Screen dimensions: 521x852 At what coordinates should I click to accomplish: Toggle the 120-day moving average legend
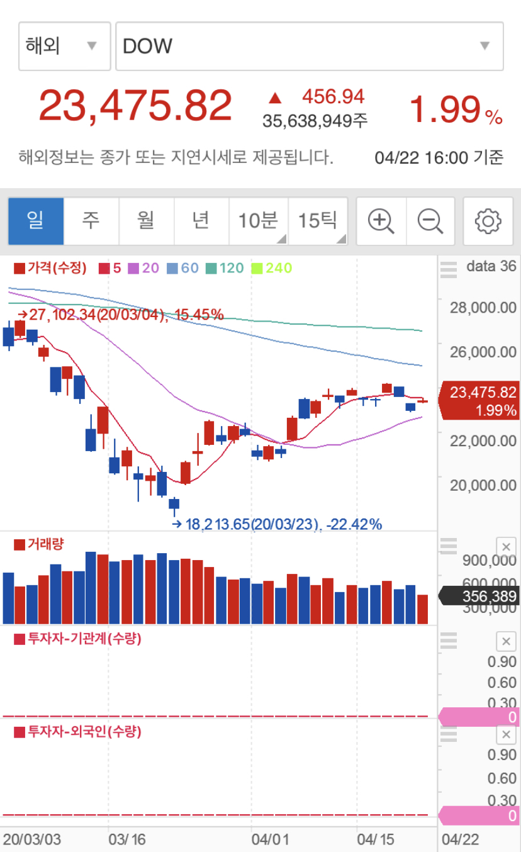coord(225,268)
